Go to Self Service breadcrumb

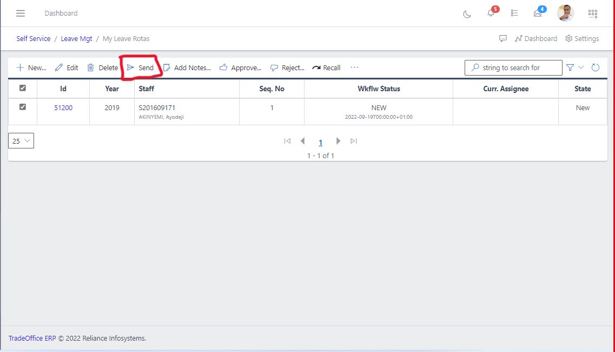[x=34, y=39]
